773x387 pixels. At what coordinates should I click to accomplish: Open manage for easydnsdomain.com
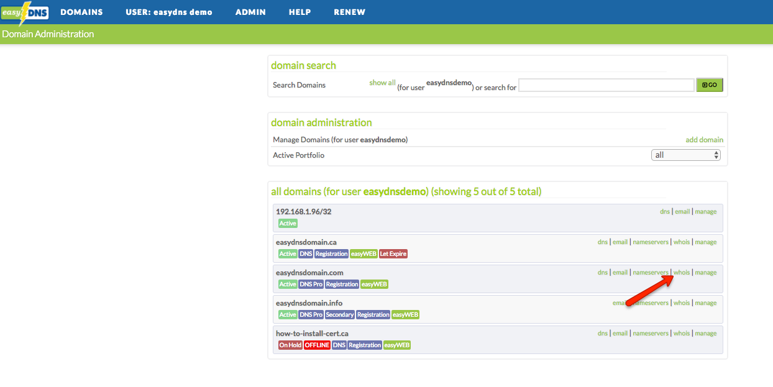[x=706, y=273]
